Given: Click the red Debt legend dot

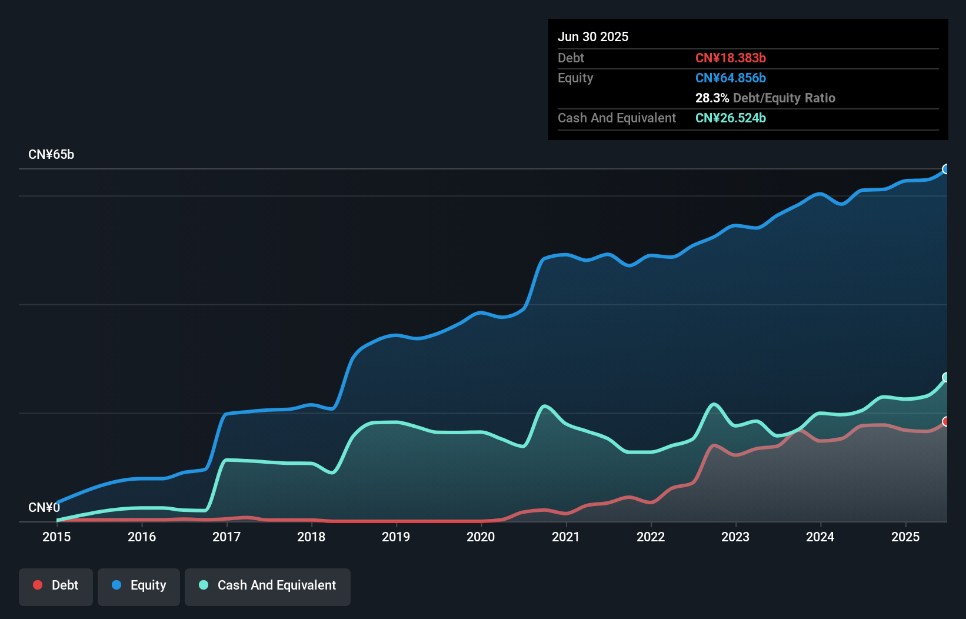Looking at the screenshot, I should (37, 585).
